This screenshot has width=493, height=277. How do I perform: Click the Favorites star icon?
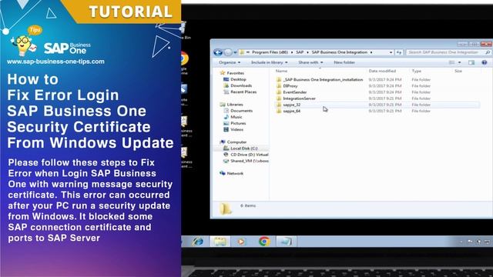pos(223,73)
